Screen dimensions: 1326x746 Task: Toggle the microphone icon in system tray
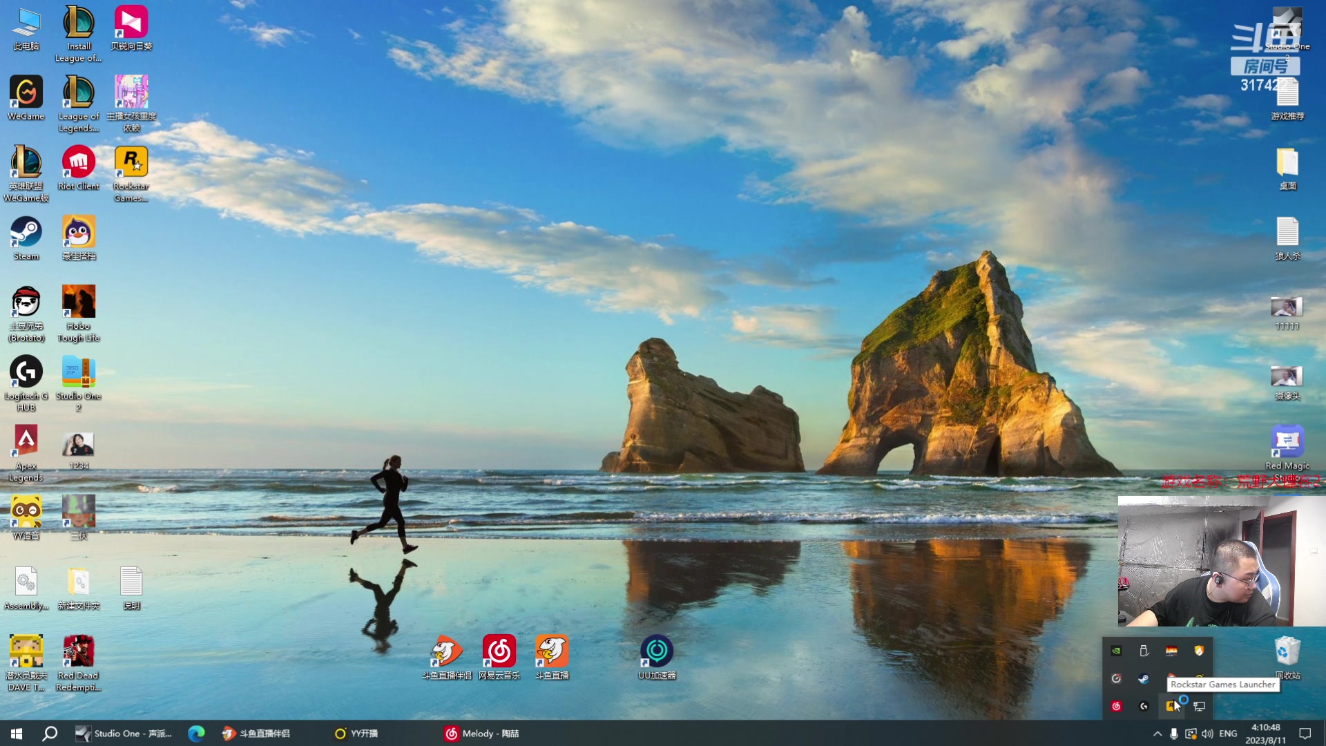pyautogui.click(x=1174, y=734)
